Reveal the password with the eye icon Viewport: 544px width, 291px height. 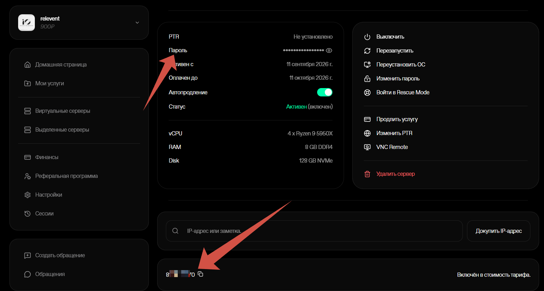pos(329,50)
